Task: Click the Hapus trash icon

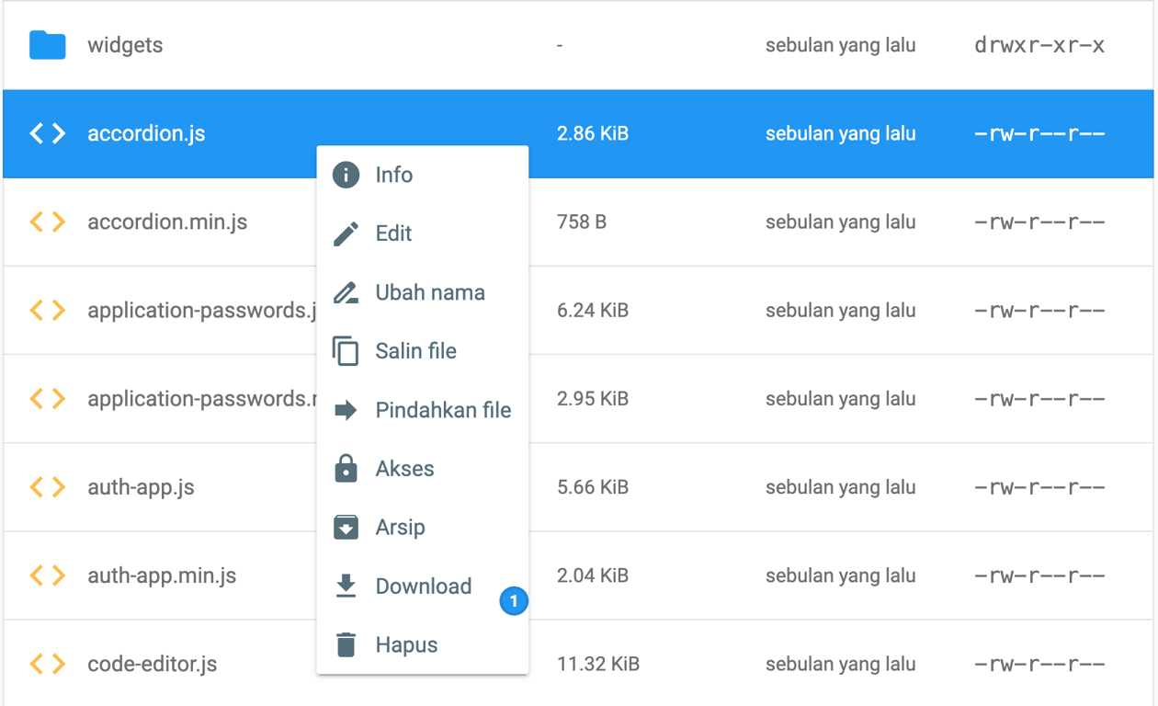Action: pos(346,644)
